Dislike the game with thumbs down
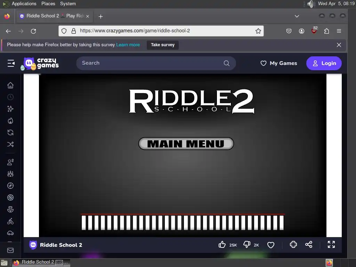 247,244
